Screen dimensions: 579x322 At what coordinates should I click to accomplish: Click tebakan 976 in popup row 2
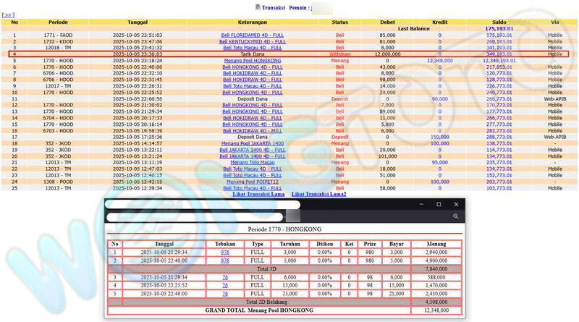(x=225, y=260)
